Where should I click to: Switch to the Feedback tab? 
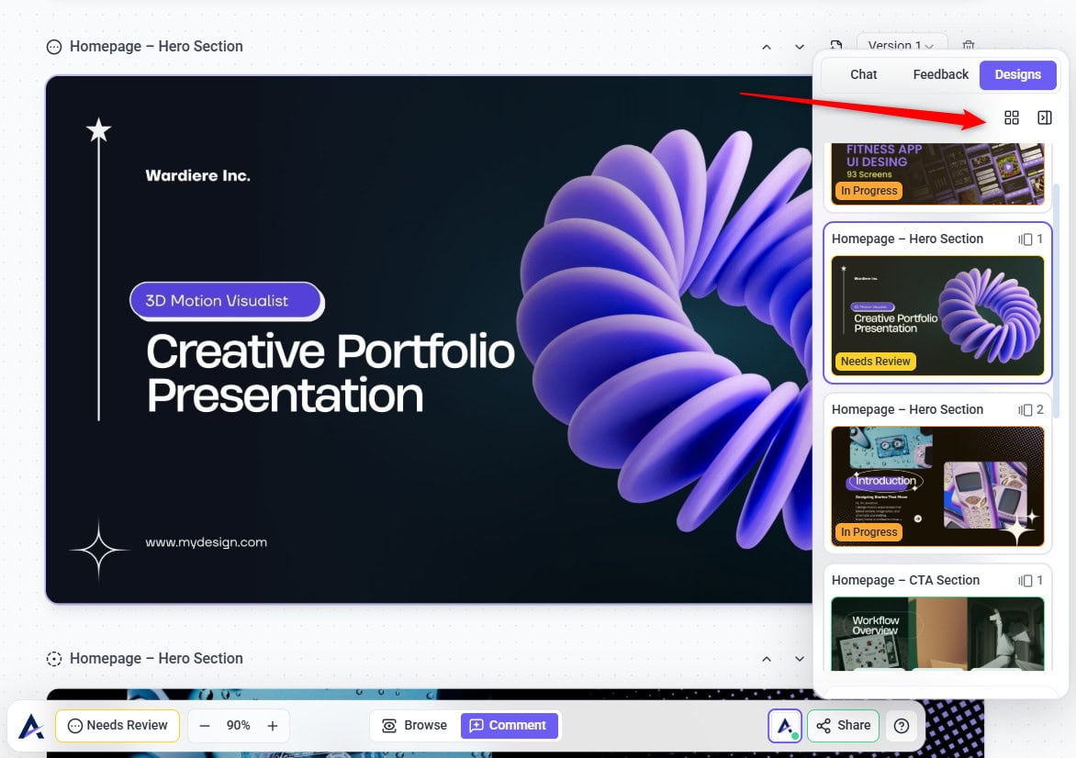pyautogui.click(x=940, y=74)
